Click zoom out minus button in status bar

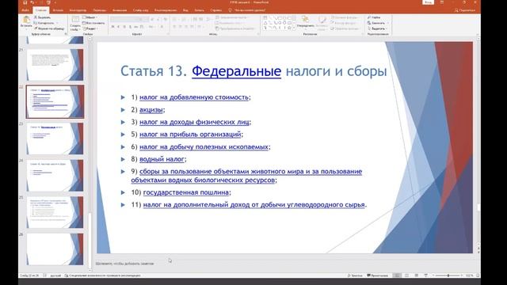(433, 275)
